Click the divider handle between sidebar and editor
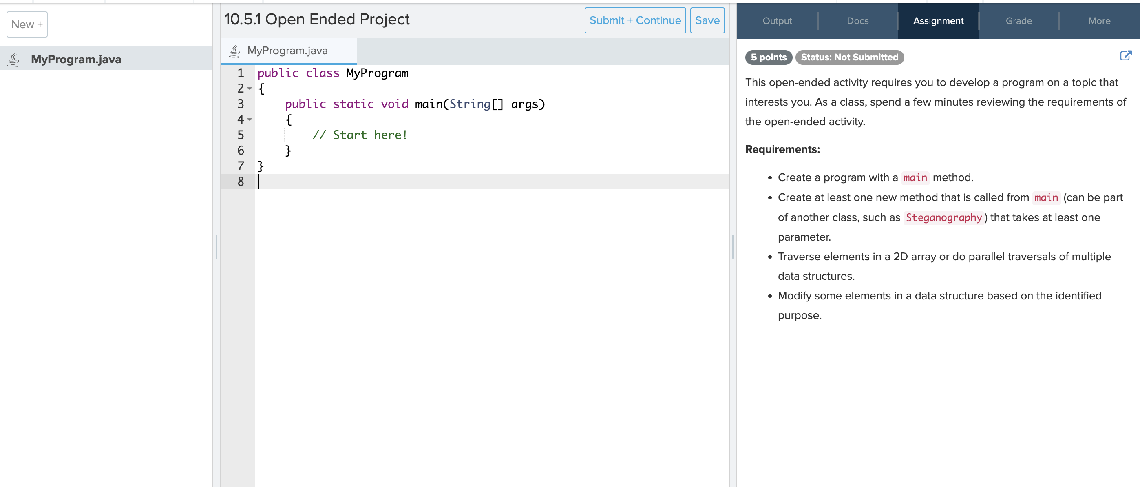Viewport: 1140px width, 487px height. pyautogui.click(x=217, y=247)
